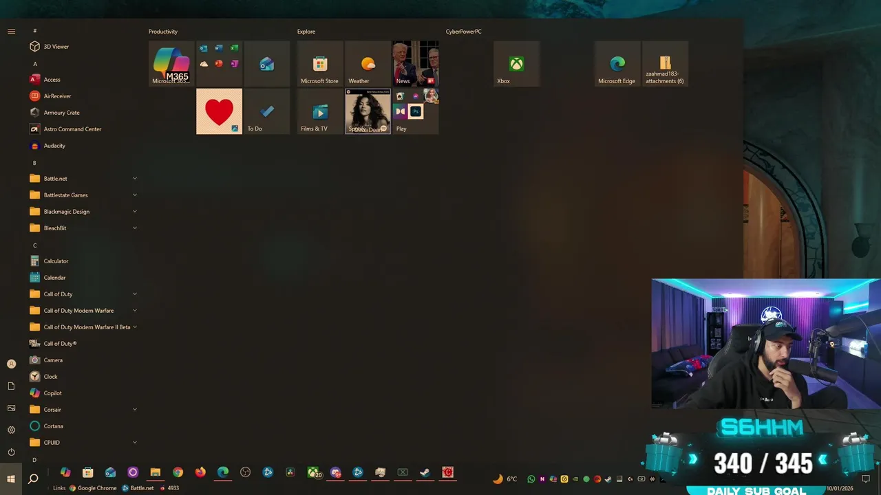Screen dimensions: 881x495
Task: Open Astro Command Center
Action: (x=84, y=129)
